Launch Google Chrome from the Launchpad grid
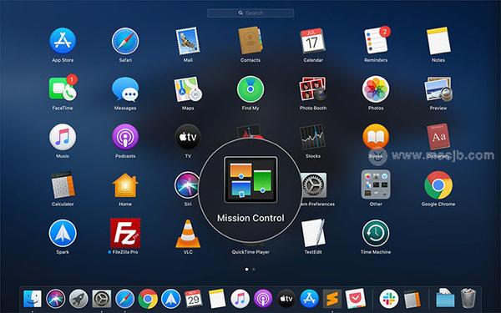 click(x=438, y=185)
